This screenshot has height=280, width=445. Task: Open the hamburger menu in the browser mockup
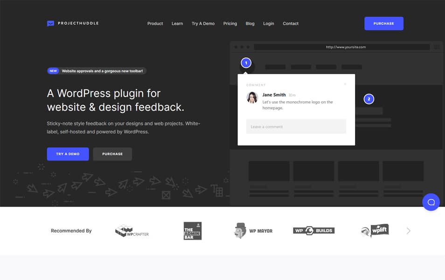pos(437,47)
